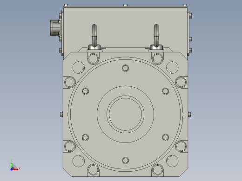242x181 pixels.
Task: Click the green Y axis of the triad
Action: click(12, 165)
